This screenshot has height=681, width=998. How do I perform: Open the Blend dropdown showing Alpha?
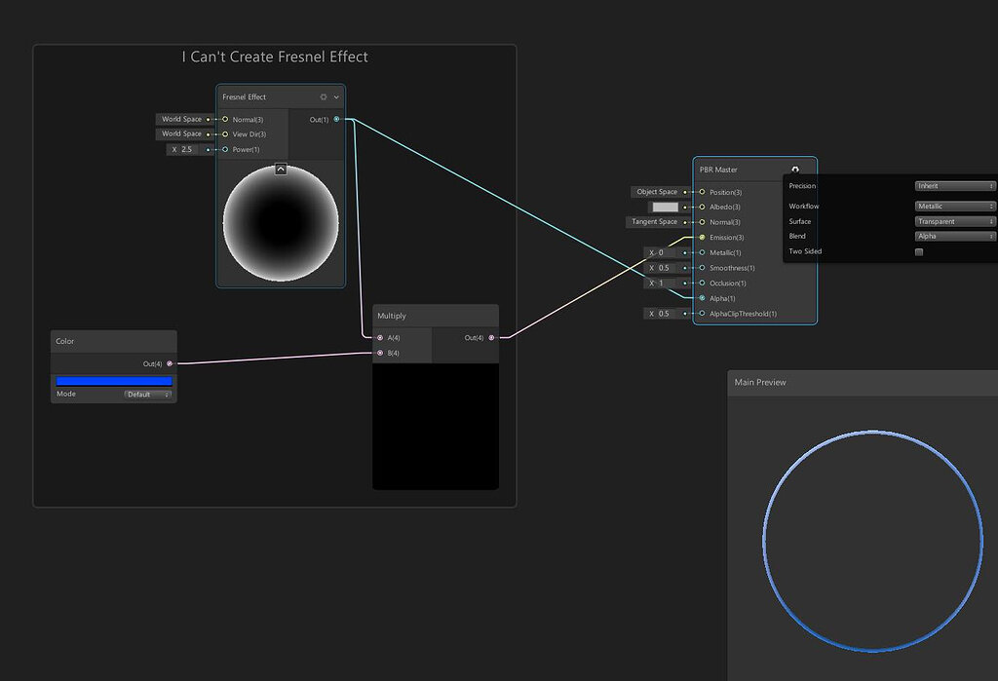[x=953, y=236]
